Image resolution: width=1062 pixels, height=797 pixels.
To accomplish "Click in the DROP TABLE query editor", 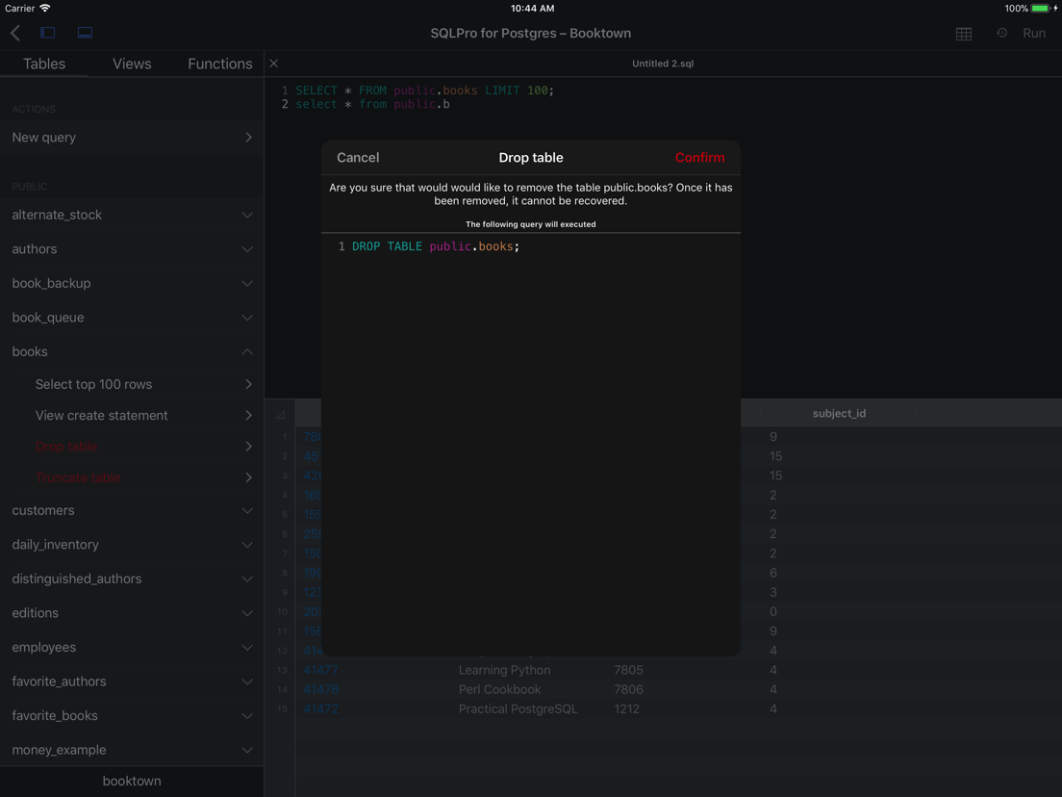I will pos(530,444).
